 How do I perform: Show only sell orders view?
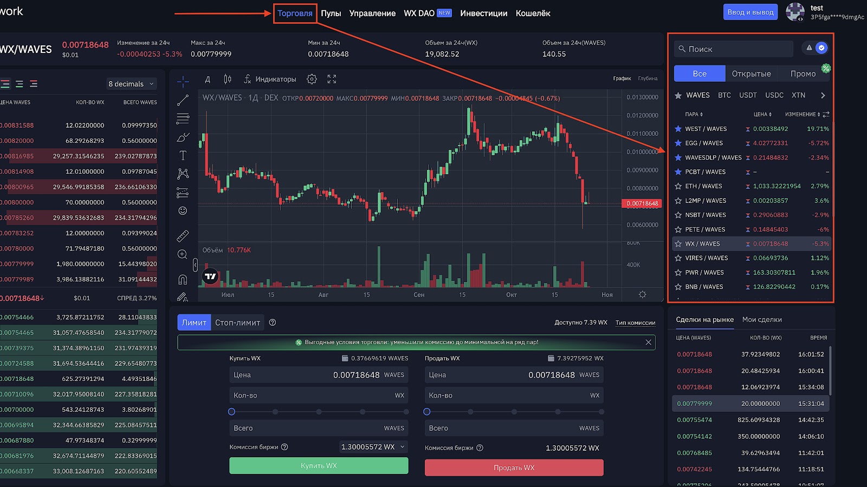[x=34, y=84]
